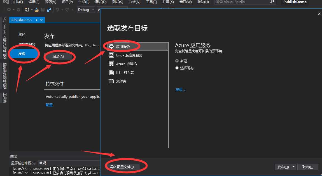Open the 测试(S) menu
This screenshot has height=176, width=322.
coord(118,2)
